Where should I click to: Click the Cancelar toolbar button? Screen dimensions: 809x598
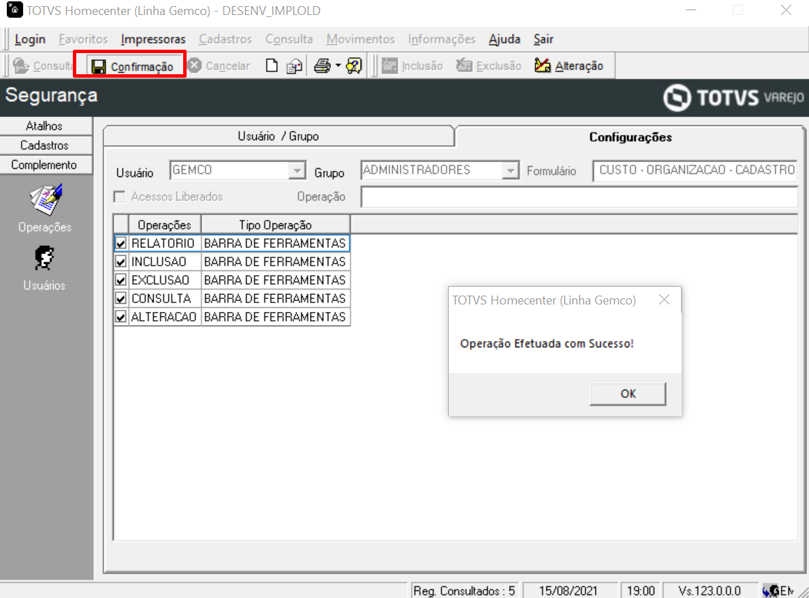pos(219,66)
